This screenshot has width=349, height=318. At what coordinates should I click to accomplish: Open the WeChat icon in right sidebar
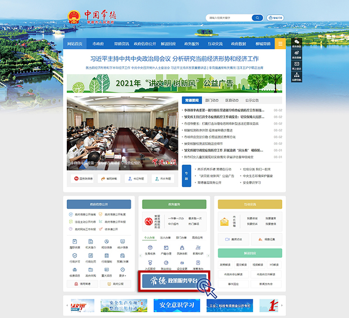[x=297, y=43]
